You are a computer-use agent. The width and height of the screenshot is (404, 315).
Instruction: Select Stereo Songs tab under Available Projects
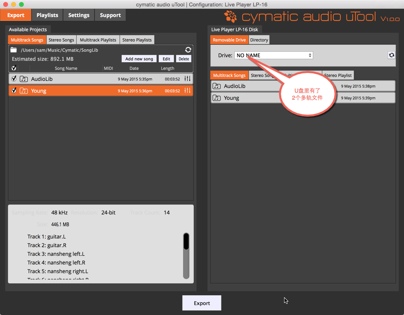61,40
